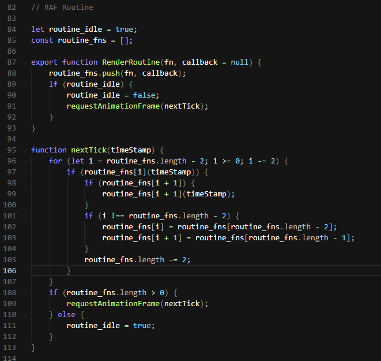Fold the if on line 101

25,216
